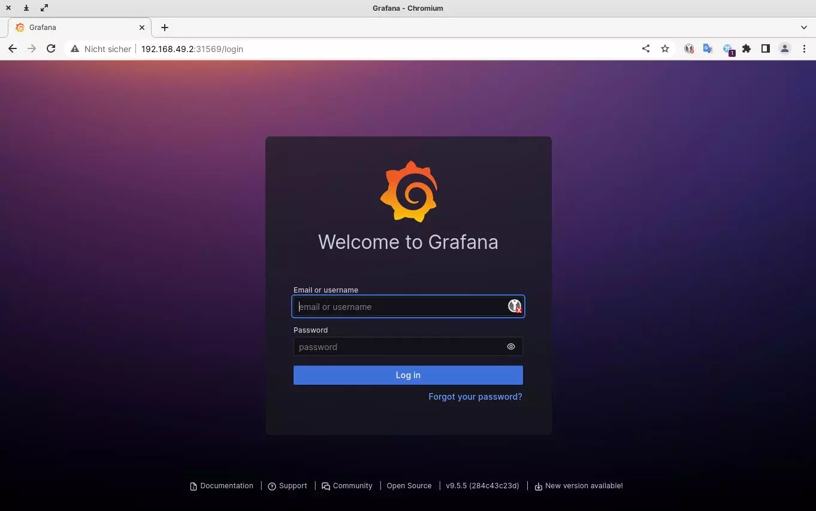Click the New version available link
Image resolution: width=816 pixels, height=511 pixels.
click(x=584, y=486)
